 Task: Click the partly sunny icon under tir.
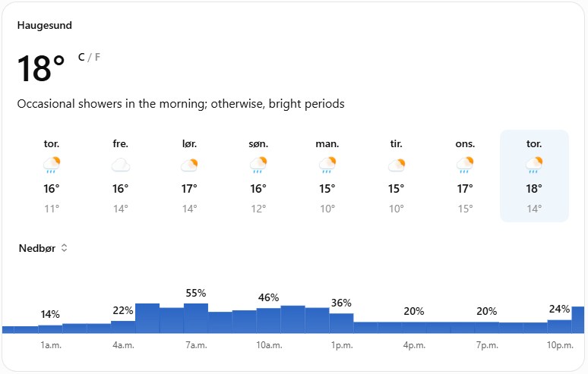point(397,165)
